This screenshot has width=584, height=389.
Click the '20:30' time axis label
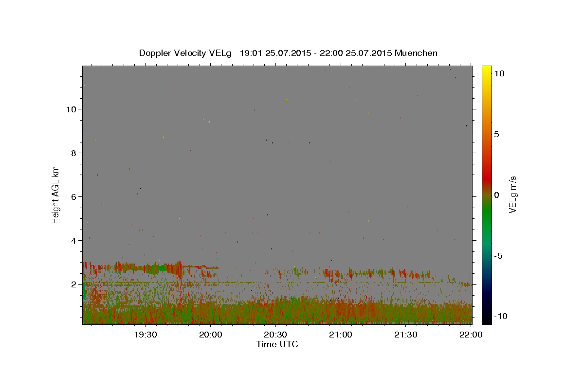pos(275,335)
